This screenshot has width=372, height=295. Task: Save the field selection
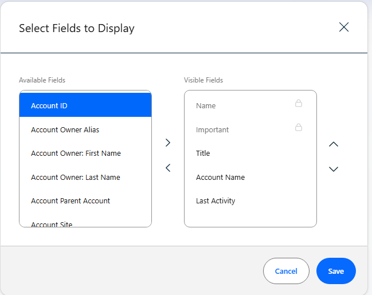(x=336, y=271)
